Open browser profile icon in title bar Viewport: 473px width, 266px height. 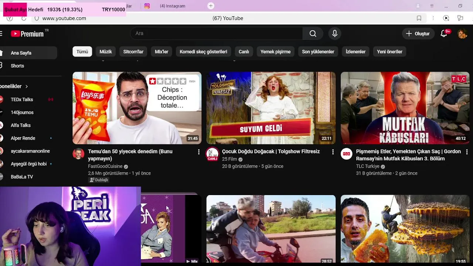pyautogui.click(x=418, y=6)
